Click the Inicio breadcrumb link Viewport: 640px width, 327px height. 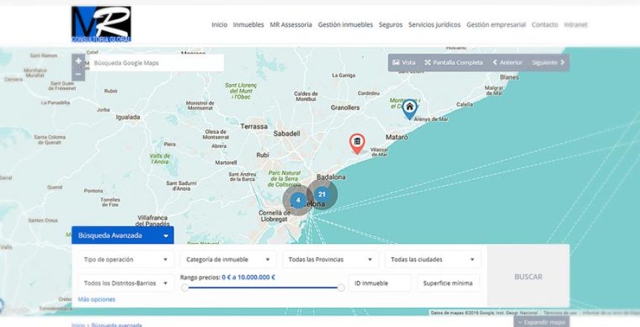click(x=78, y=325)
